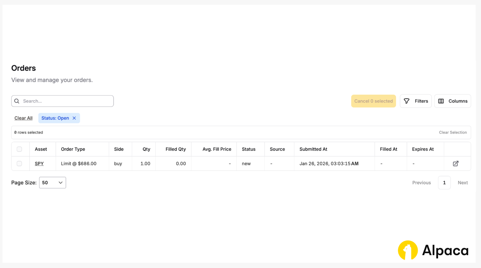481x268 pixels.
Task: Click the columns layout icon
Action: [x=441, y=101]
